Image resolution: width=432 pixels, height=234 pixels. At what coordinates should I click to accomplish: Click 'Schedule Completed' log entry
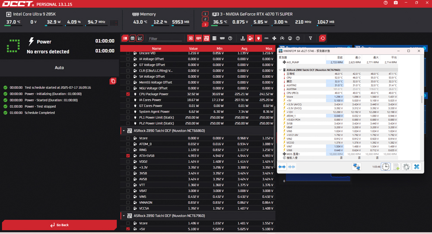[40, 113]
